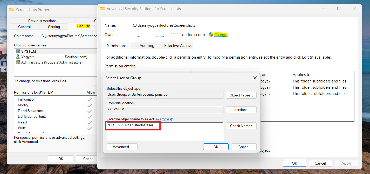Select the Administrators group icon entry
Viewport: 370px width, 174px height.
point(18,62)
